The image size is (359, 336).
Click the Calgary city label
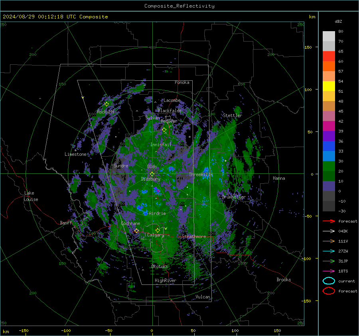[x=156, y=235]
